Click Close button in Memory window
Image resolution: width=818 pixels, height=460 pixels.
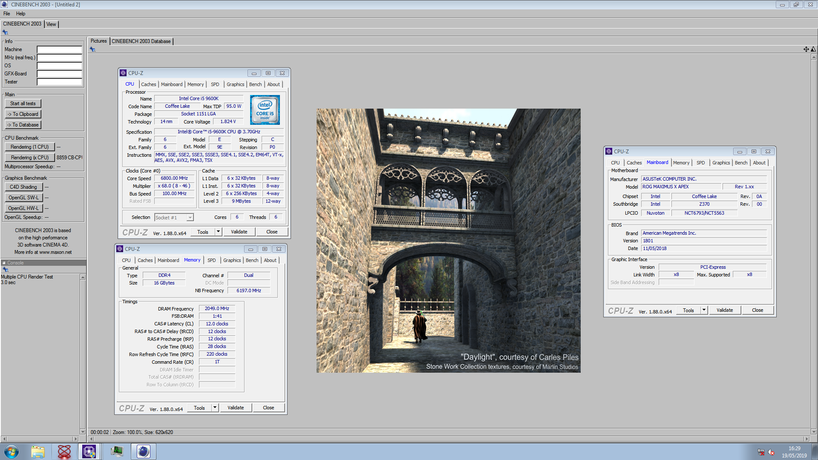[268, 408]
